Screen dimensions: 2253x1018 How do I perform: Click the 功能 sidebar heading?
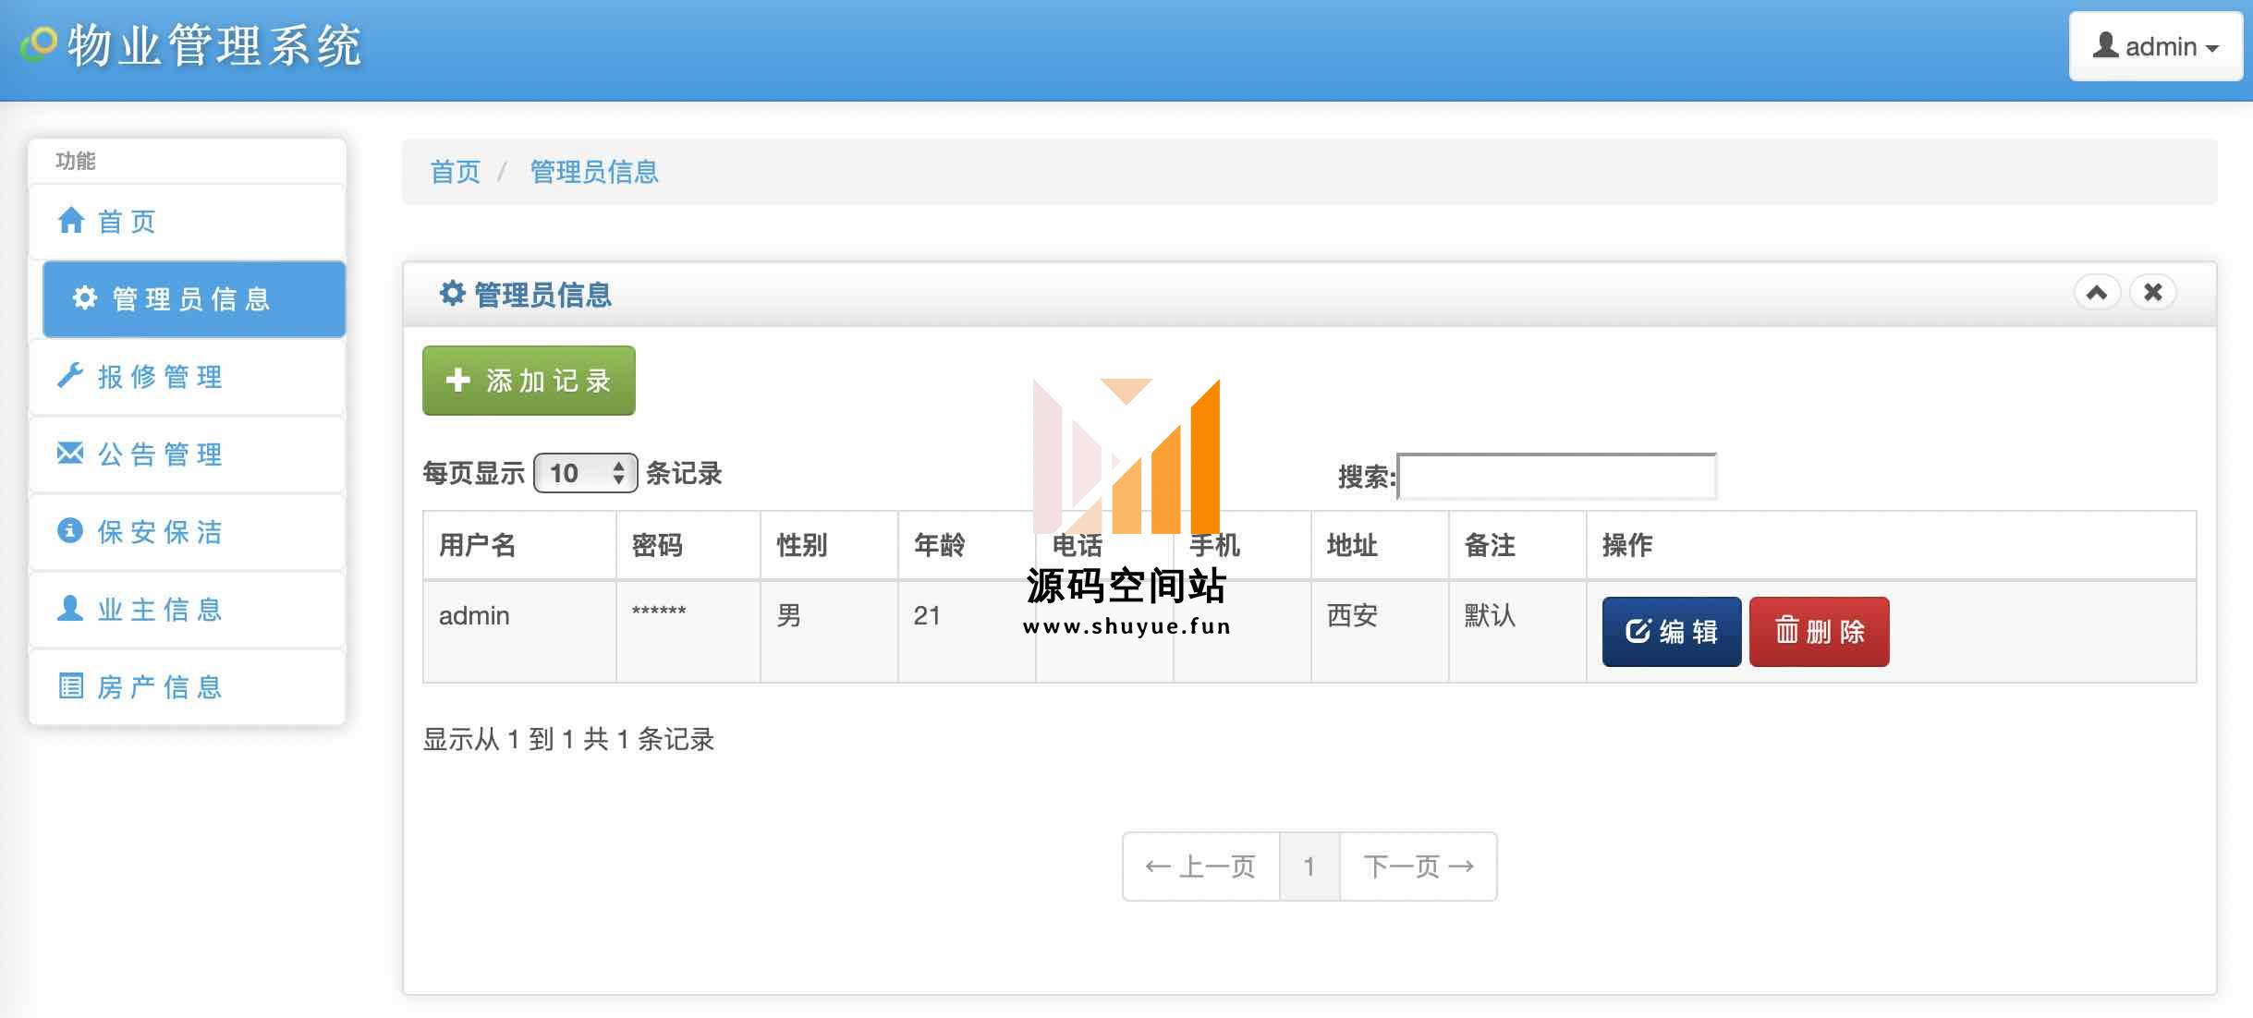tap(76, 161)
